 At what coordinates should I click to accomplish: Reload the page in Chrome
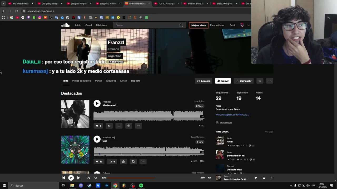click(x=16, y=11)
